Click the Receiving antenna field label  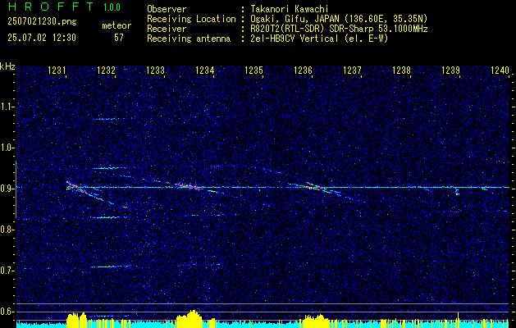(x=189, y=39)
